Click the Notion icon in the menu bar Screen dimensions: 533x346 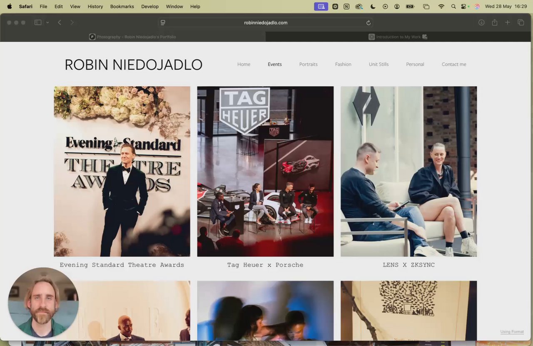(x=346, y=6)
